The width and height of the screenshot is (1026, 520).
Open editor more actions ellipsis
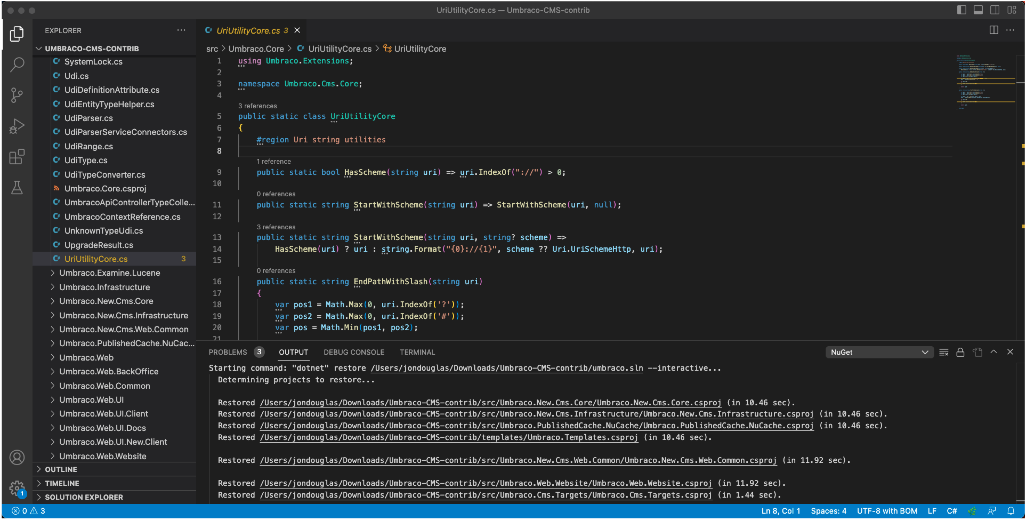pyautogui.click(x=1011, y=30)
